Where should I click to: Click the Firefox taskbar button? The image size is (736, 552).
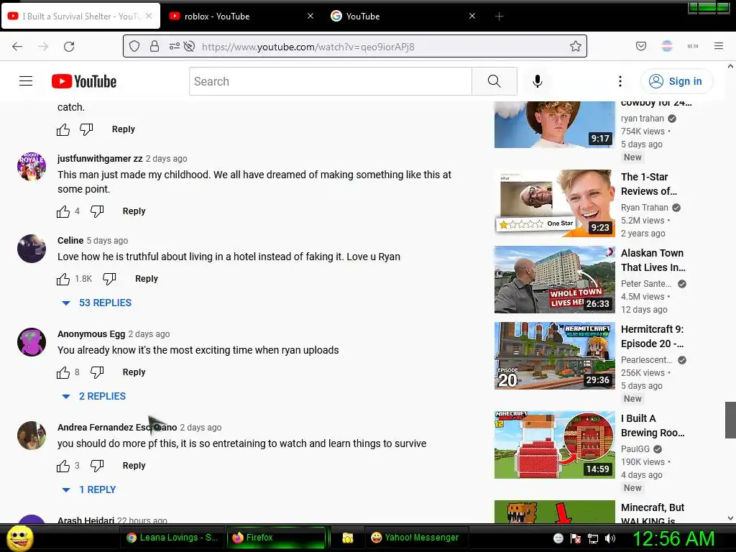pyautogui.click(x=276, y=538)
